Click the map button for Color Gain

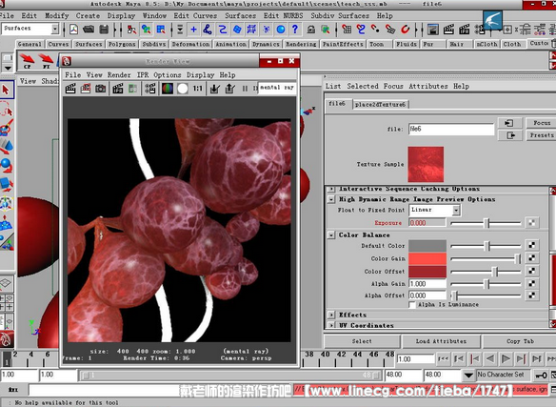pos(531,258)
